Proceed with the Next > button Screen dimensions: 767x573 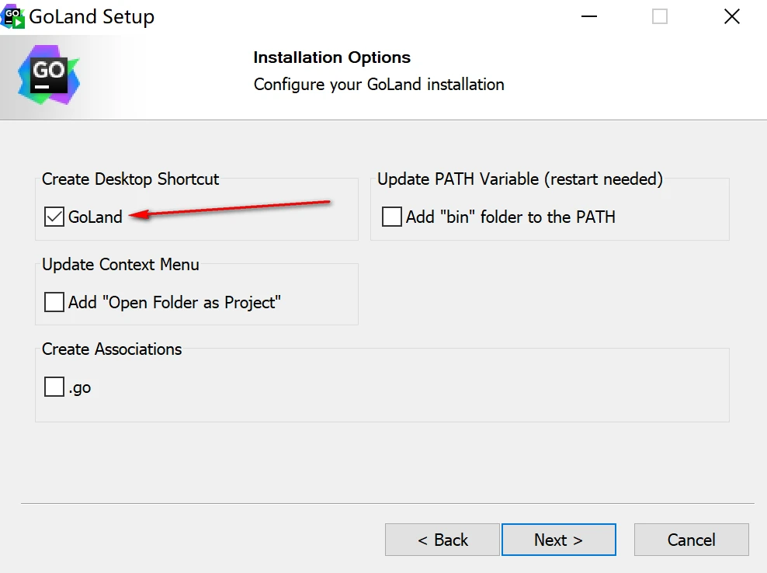point(559,540)
